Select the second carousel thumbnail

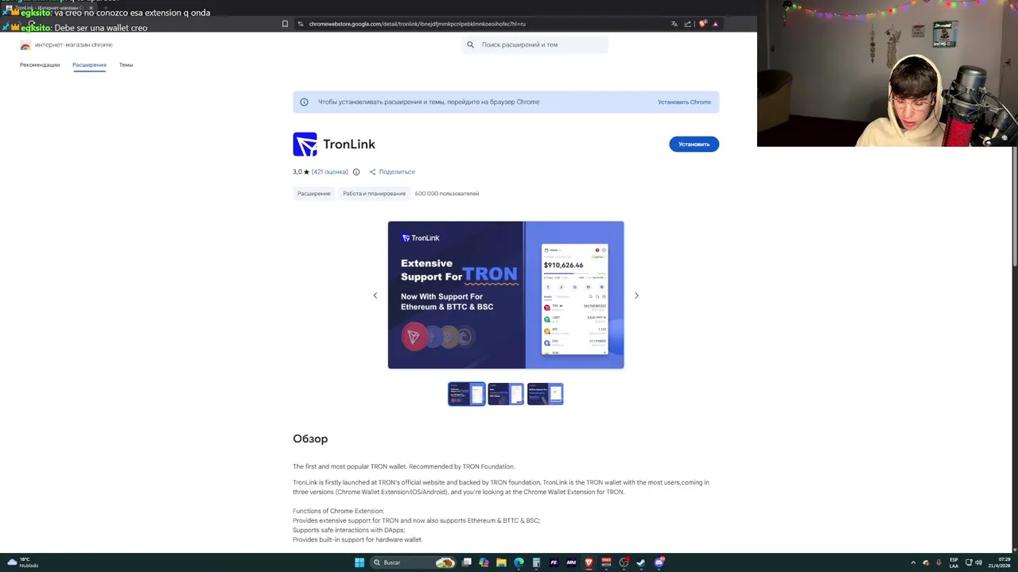point(506,394)
